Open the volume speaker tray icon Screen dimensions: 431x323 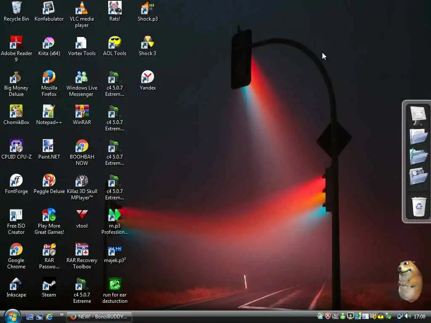[408, 316]
